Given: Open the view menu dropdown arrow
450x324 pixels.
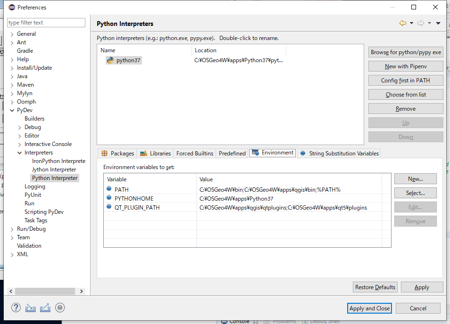Looking at the screenshot, I should pos(438,23).
